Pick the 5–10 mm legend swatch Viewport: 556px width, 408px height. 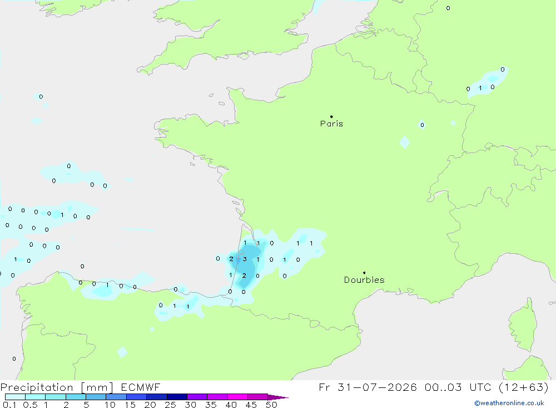tap(96, 397)
